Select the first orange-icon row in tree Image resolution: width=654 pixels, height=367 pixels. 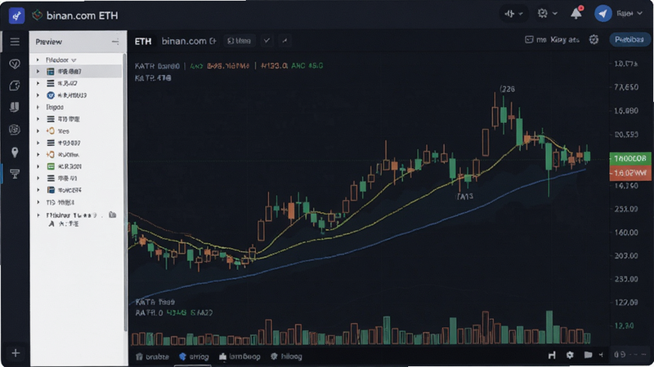coord(77,131)
